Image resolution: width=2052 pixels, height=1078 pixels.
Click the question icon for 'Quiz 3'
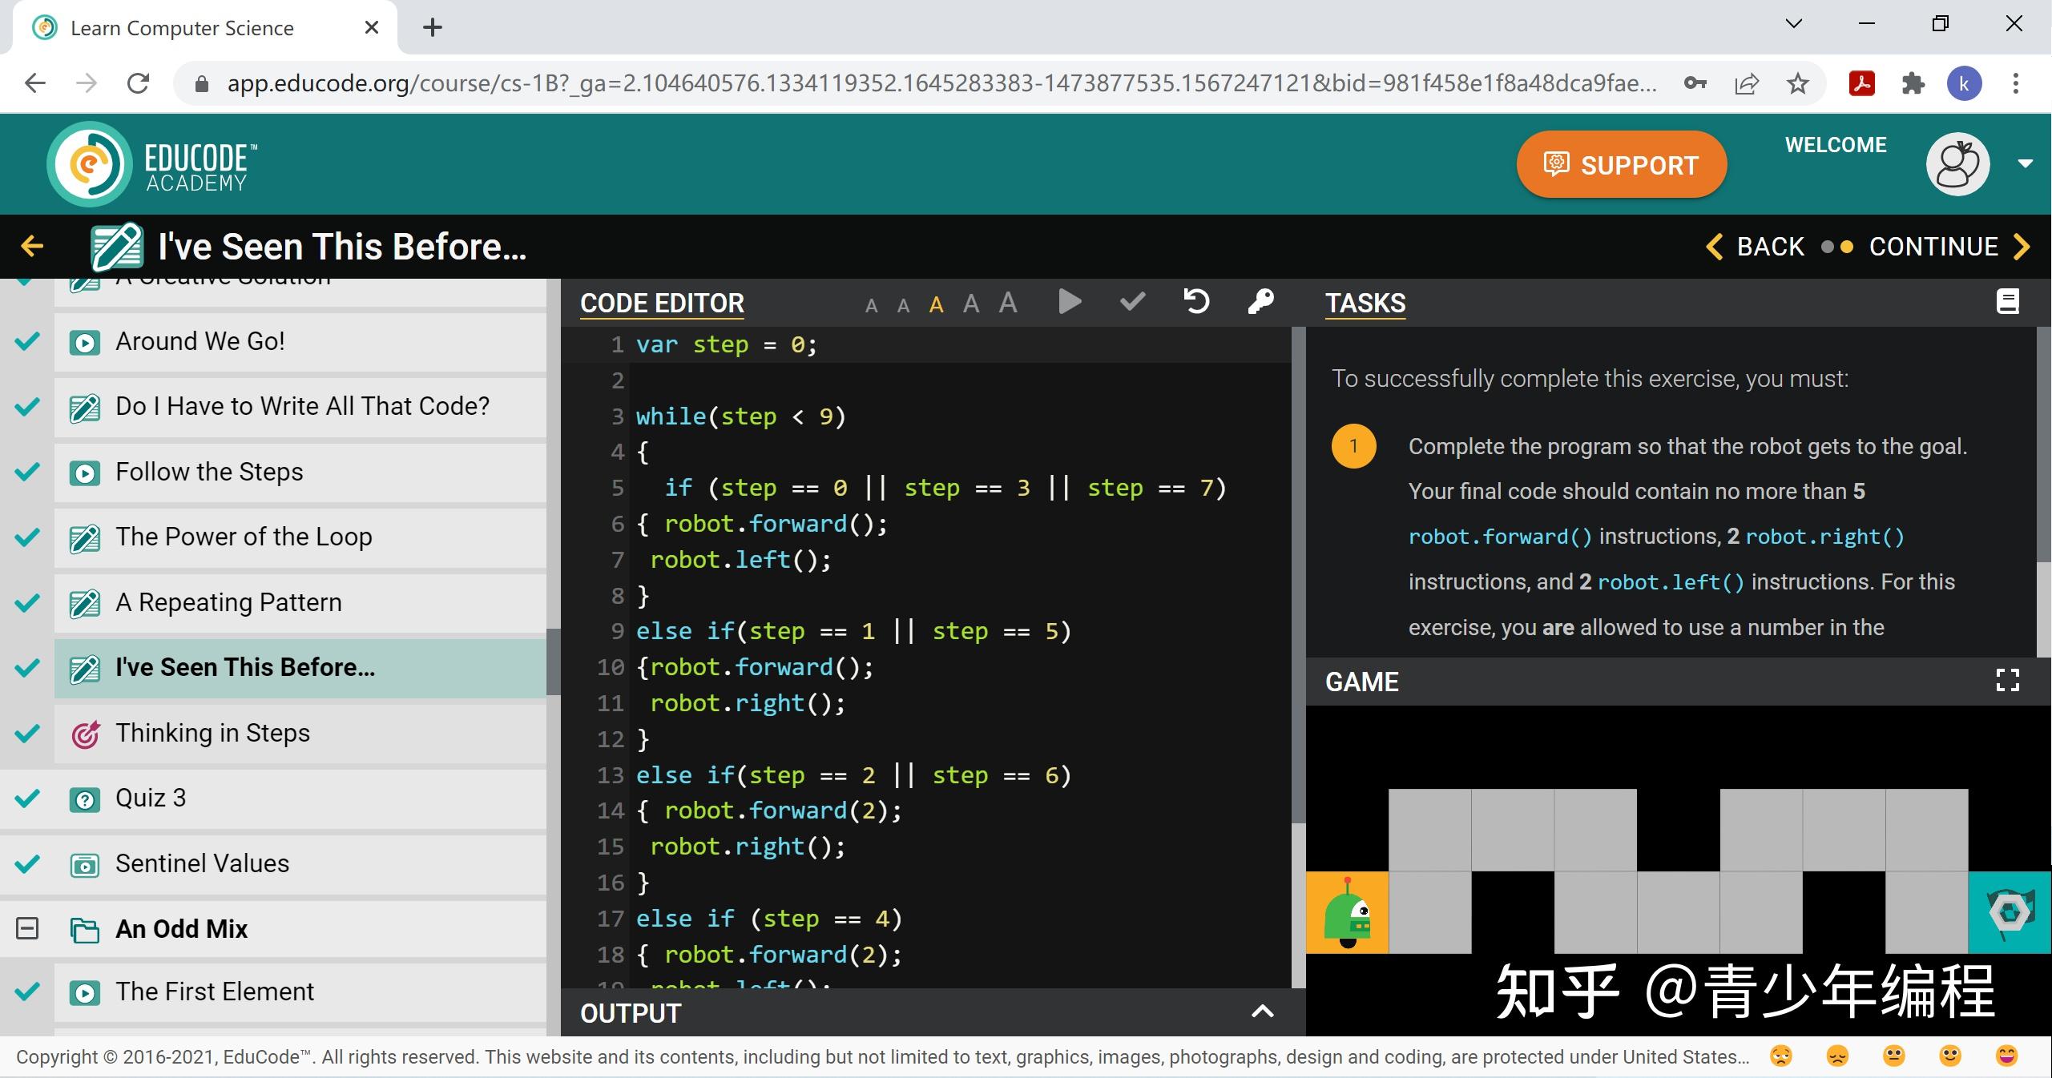coord(85,799)
